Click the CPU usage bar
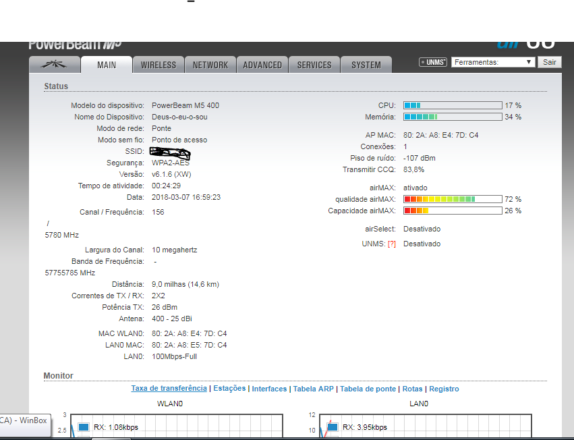 (x=453, y=105)
